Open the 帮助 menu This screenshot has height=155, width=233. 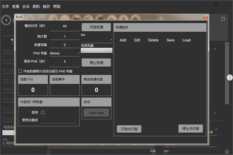click(x=57, y=6)
